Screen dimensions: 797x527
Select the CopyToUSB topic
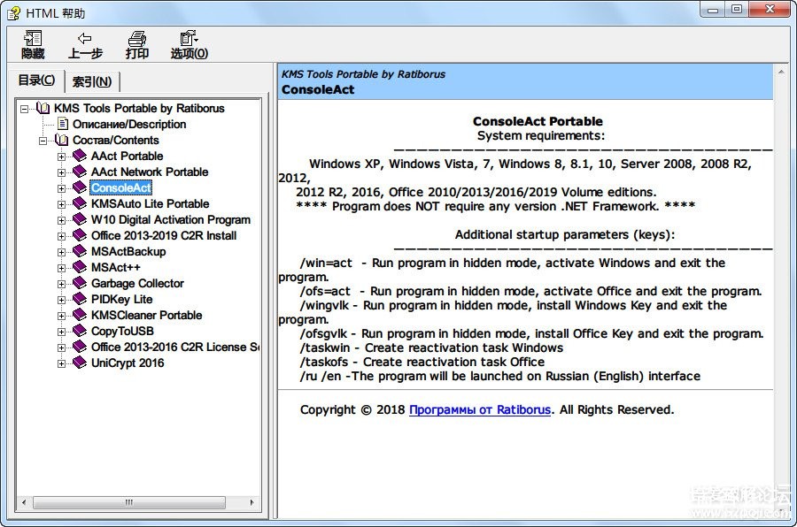pyautogui.click(x=122, y=331)
